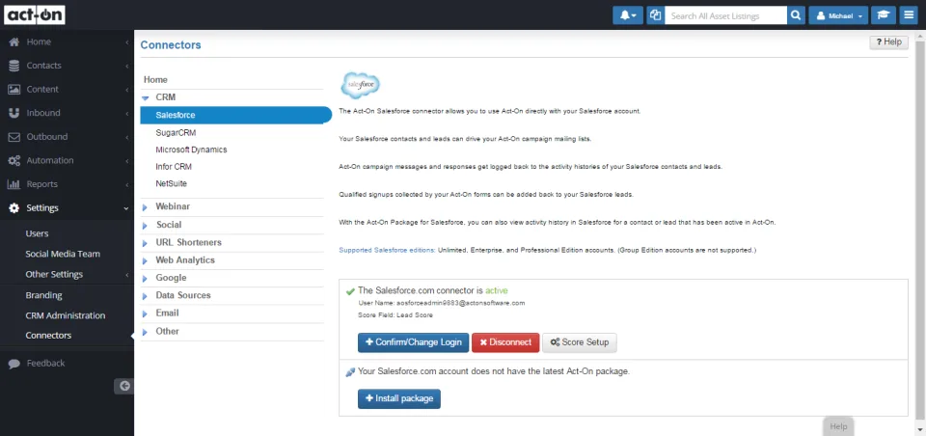The image size is (926, 436).
Task: Collapse sidebar with the arrow icon
Action: click(124, 386)
